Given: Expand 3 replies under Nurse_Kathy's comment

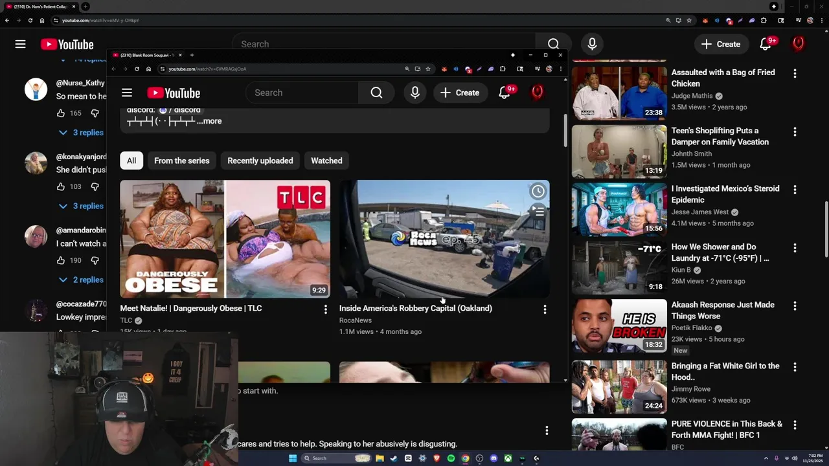Looking at the screenshot, I should [x=81, y=132].
